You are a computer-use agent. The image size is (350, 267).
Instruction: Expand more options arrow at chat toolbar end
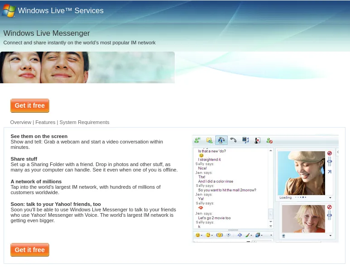coord(271,235)
